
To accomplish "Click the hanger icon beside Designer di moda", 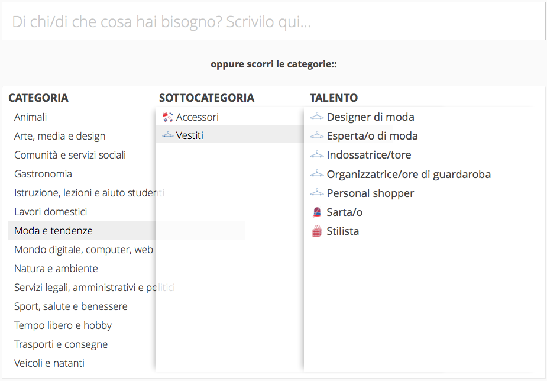I will point(317,117).
